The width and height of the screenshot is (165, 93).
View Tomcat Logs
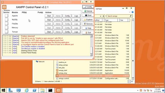click(76, 32)
